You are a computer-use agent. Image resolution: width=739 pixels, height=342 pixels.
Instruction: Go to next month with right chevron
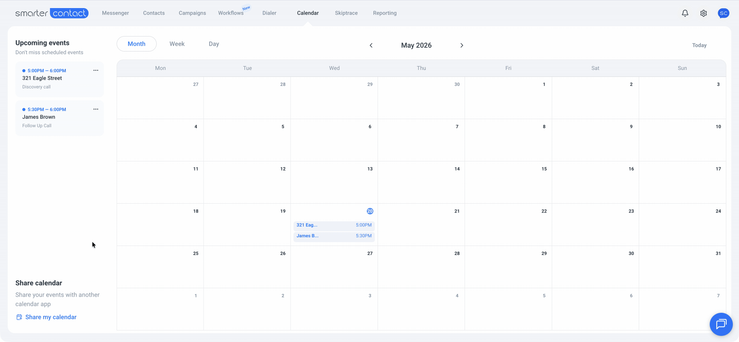tap(462, 45)
